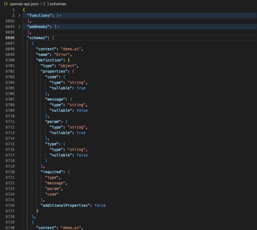257x230 pixels.
Task: Click "message" entry in required array
Action: (55, 183)
